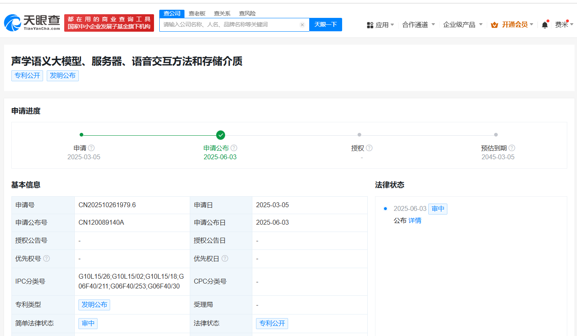Click the 申请号 label cell
Screen dimensions: 577x336
(x=43, y=205)
